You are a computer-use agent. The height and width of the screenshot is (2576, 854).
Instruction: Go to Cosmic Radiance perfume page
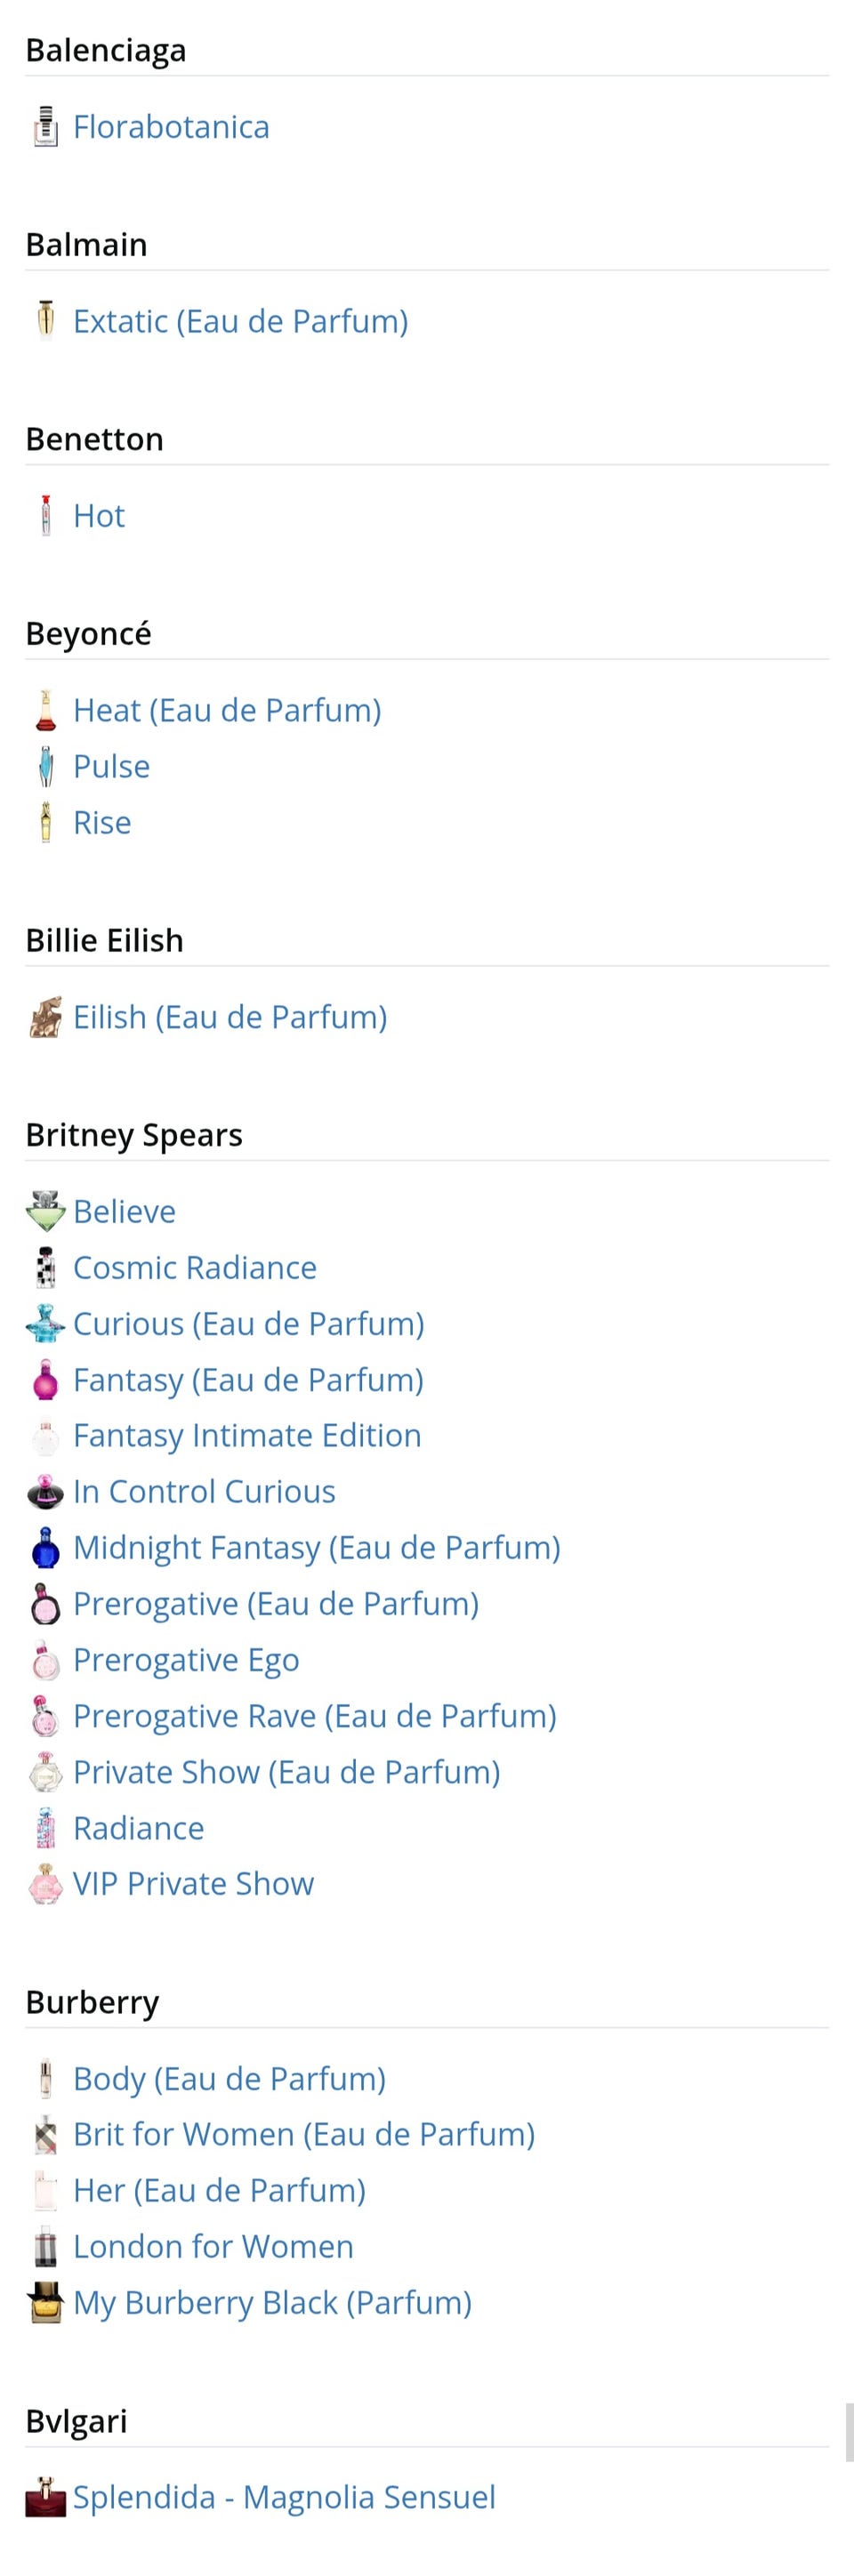coord(195,1267)
